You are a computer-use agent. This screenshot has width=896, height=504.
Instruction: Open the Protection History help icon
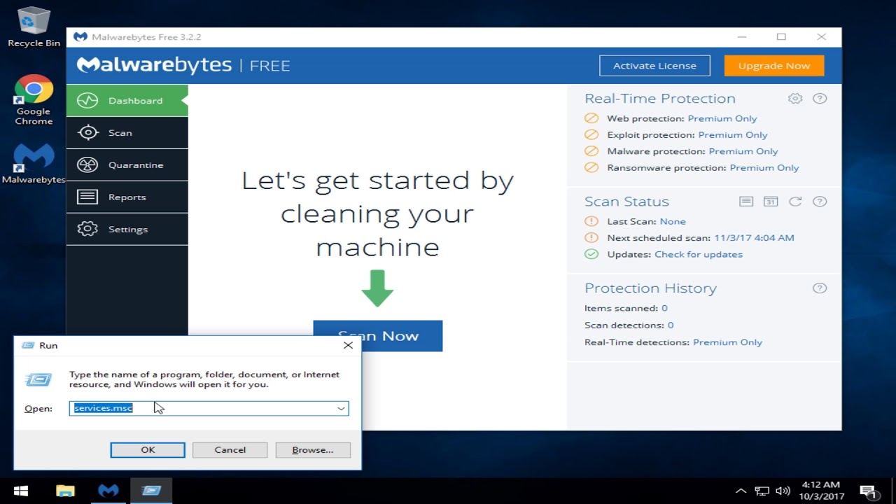820,288
